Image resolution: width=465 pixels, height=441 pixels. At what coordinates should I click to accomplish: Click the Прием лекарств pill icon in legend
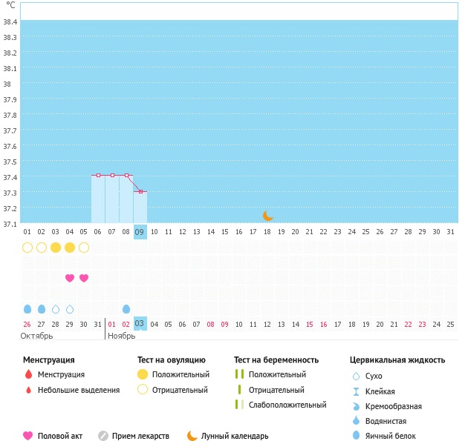pyautogui.click(x=103, y=436)
